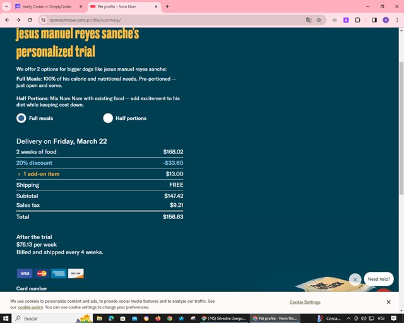This screenshot has width=404, height=323.
Task: Reload the Nom Nom page
Action: coord(30,20)
